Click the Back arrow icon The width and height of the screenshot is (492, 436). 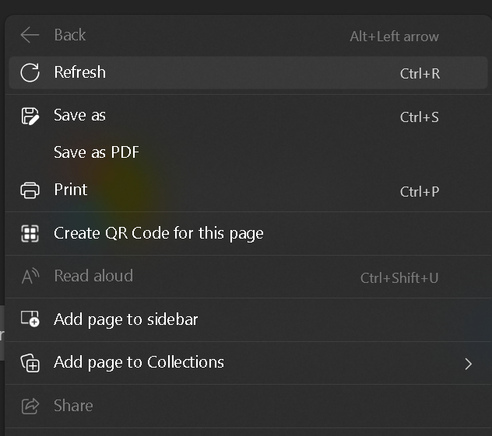tap(30, 35)
